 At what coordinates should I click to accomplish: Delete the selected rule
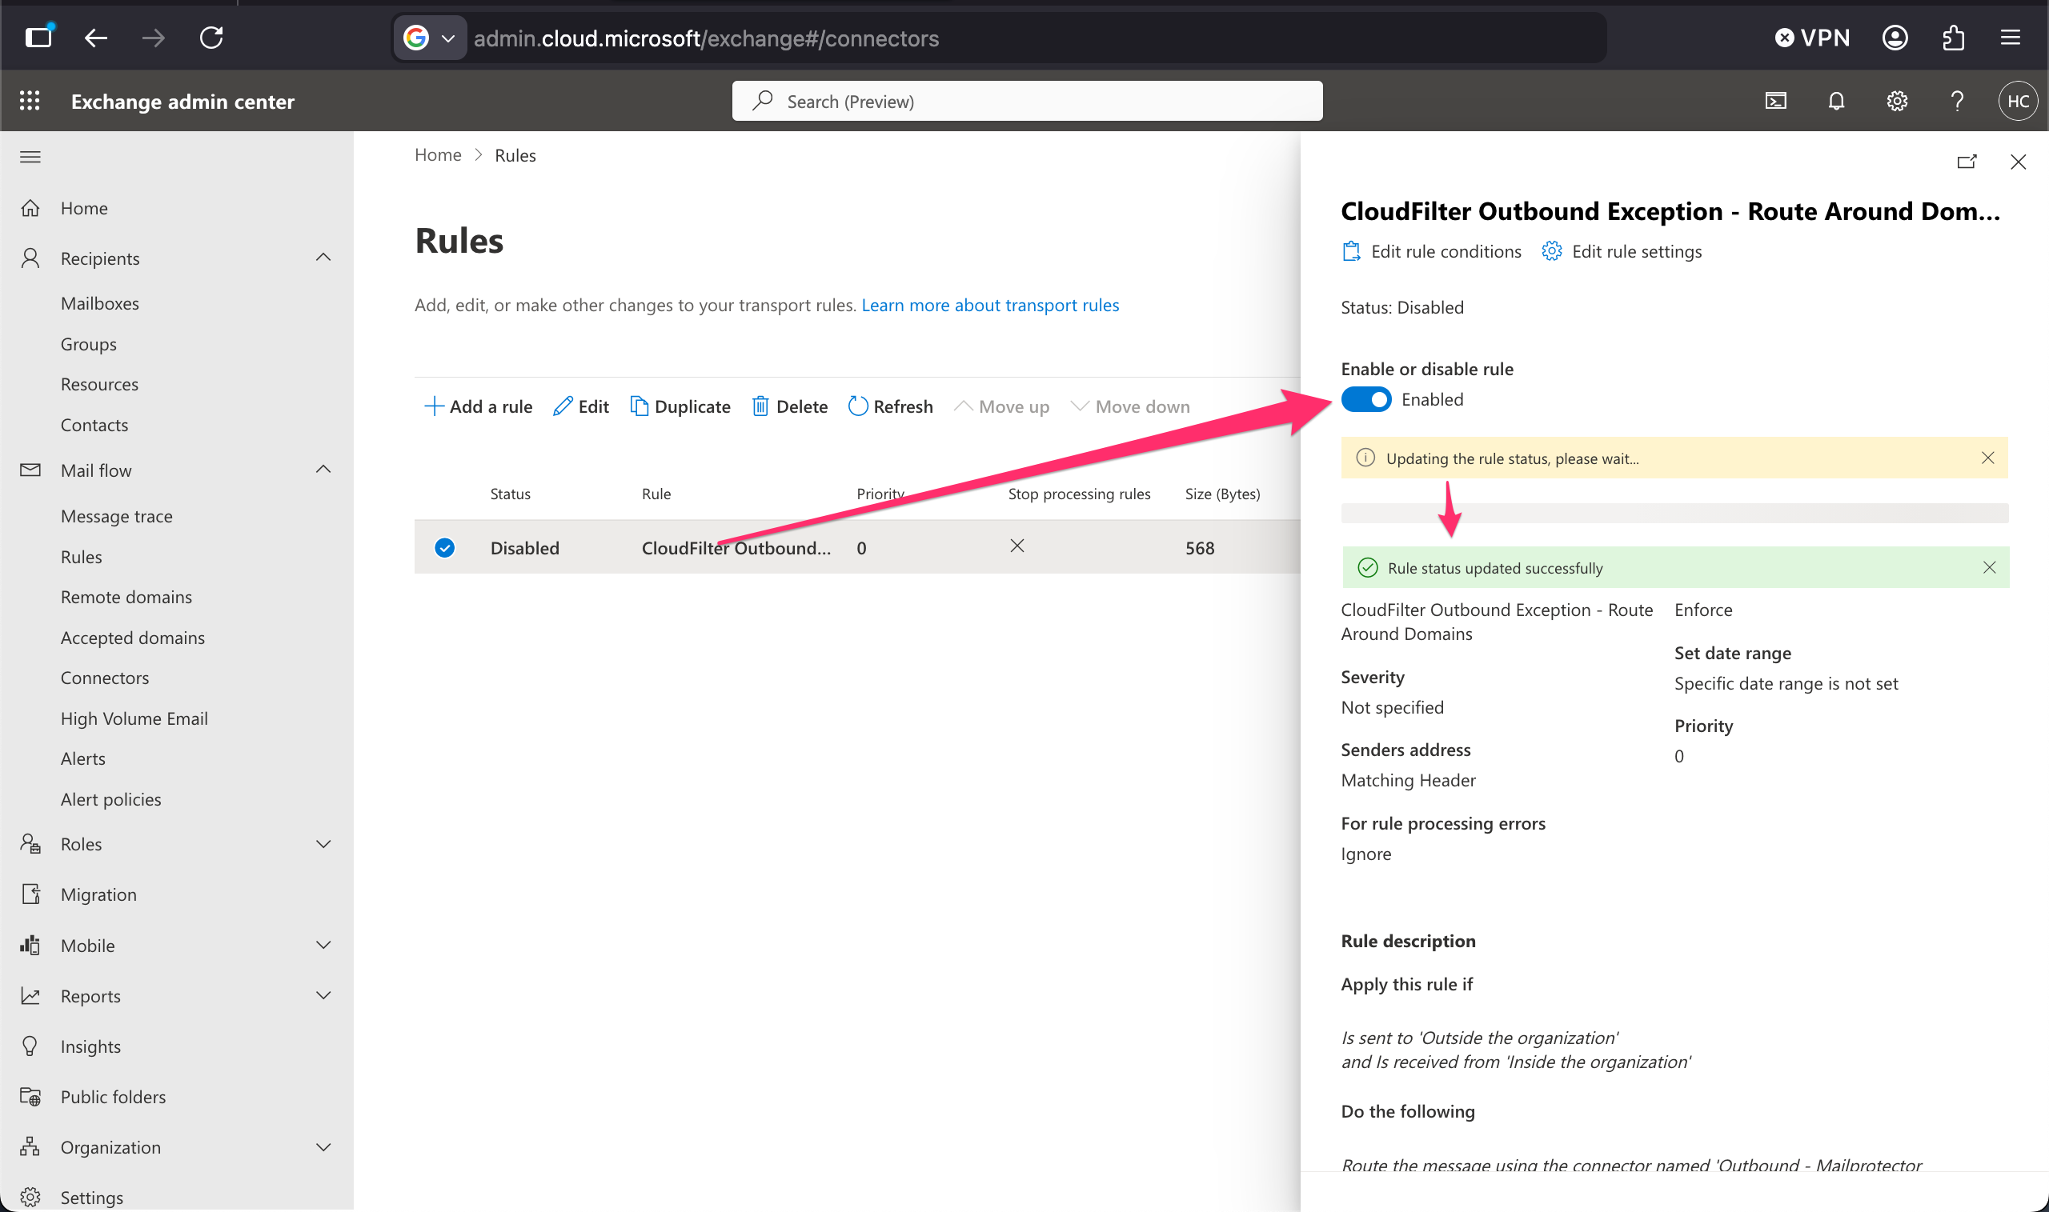pos(789,406)
